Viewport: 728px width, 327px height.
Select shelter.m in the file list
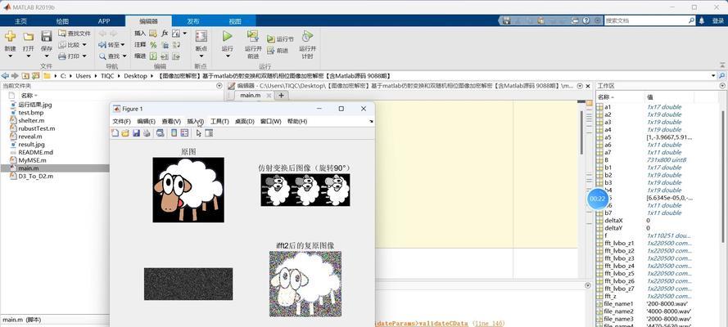point(31,120)
